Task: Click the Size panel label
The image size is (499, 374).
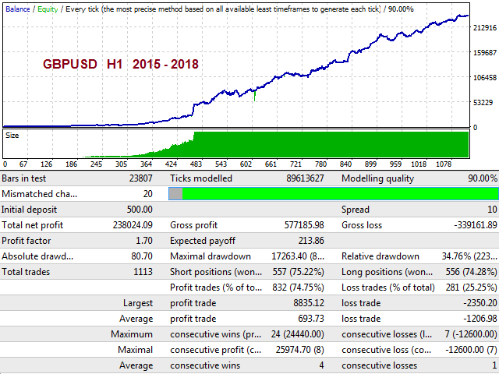Action: click(x=12, y=136)
